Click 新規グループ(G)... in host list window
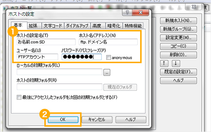Image resolution: width=211 pixels, height=132 pixels. (178, 29)
